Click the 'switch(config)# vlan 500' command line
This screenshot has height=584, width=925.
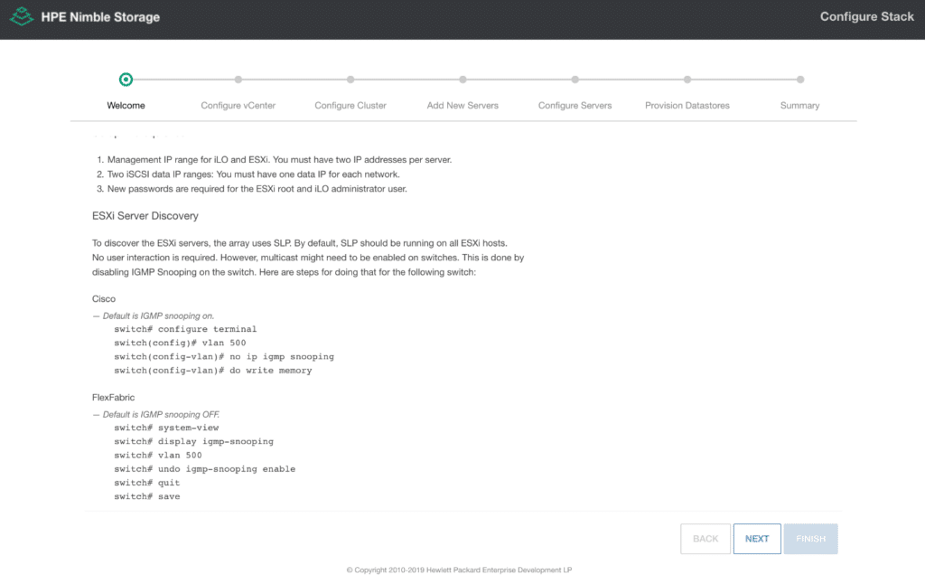(180, 343)
